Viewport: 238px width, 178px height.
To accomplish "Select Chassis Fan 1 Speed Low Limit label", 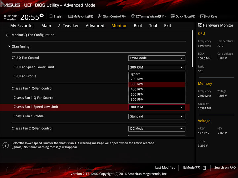I will point(36,107).
